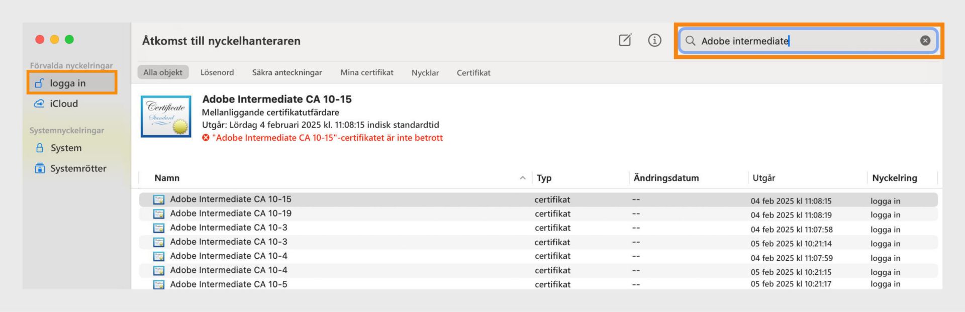Click certificate icon of CA 10-5 row
Screen dimensions: 965x312
(x=159, y=284)
